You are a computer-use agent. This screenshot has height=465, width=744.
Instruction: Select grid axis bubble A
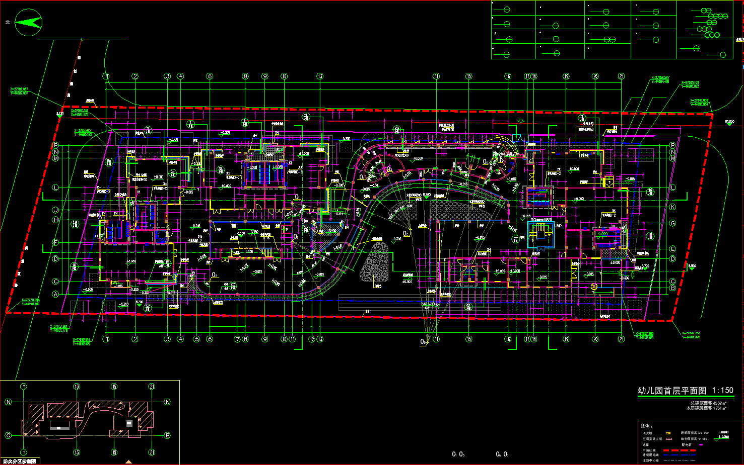[56, 295]
